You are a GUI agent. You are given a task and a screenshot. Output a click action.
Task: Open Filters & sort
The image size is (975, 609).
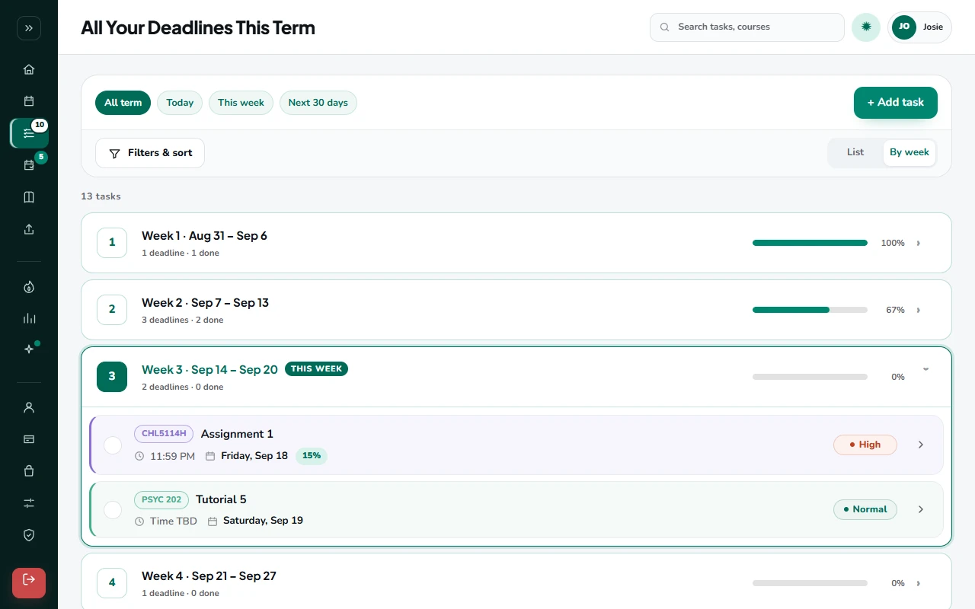click(x=150, y=153)
